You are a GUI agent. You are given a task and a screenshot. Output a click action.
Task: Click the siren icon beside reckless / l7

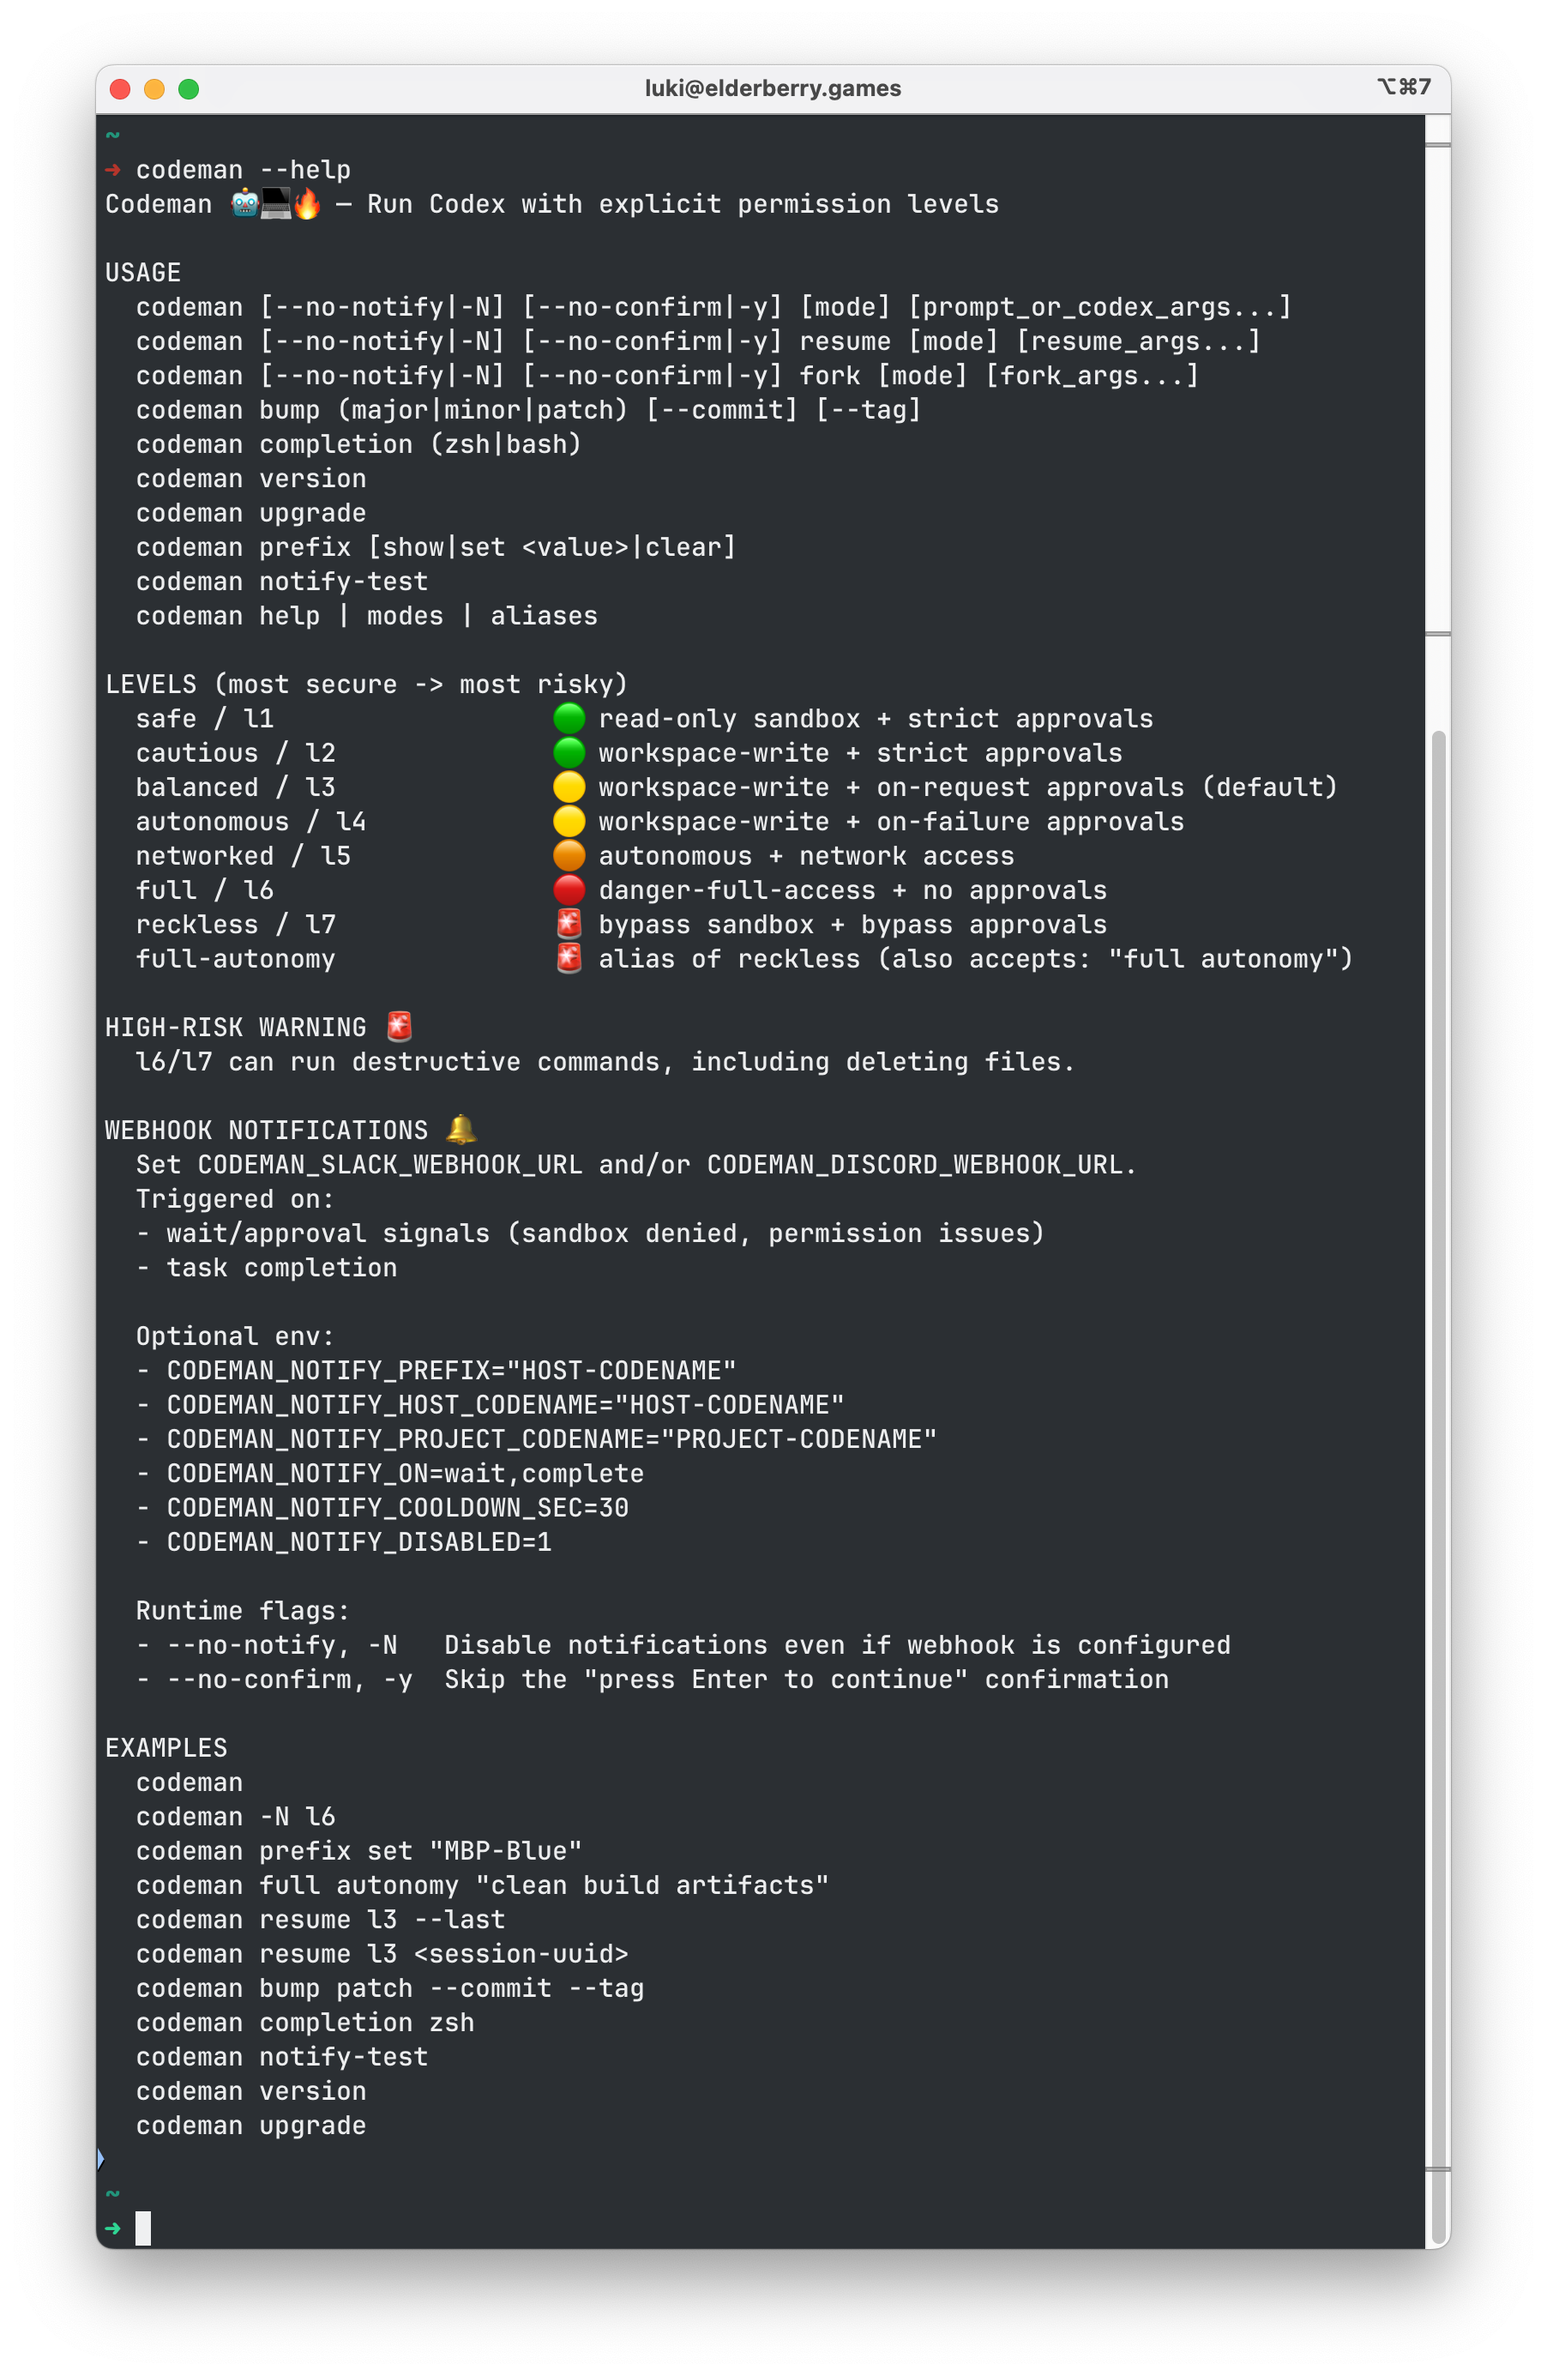569,924
